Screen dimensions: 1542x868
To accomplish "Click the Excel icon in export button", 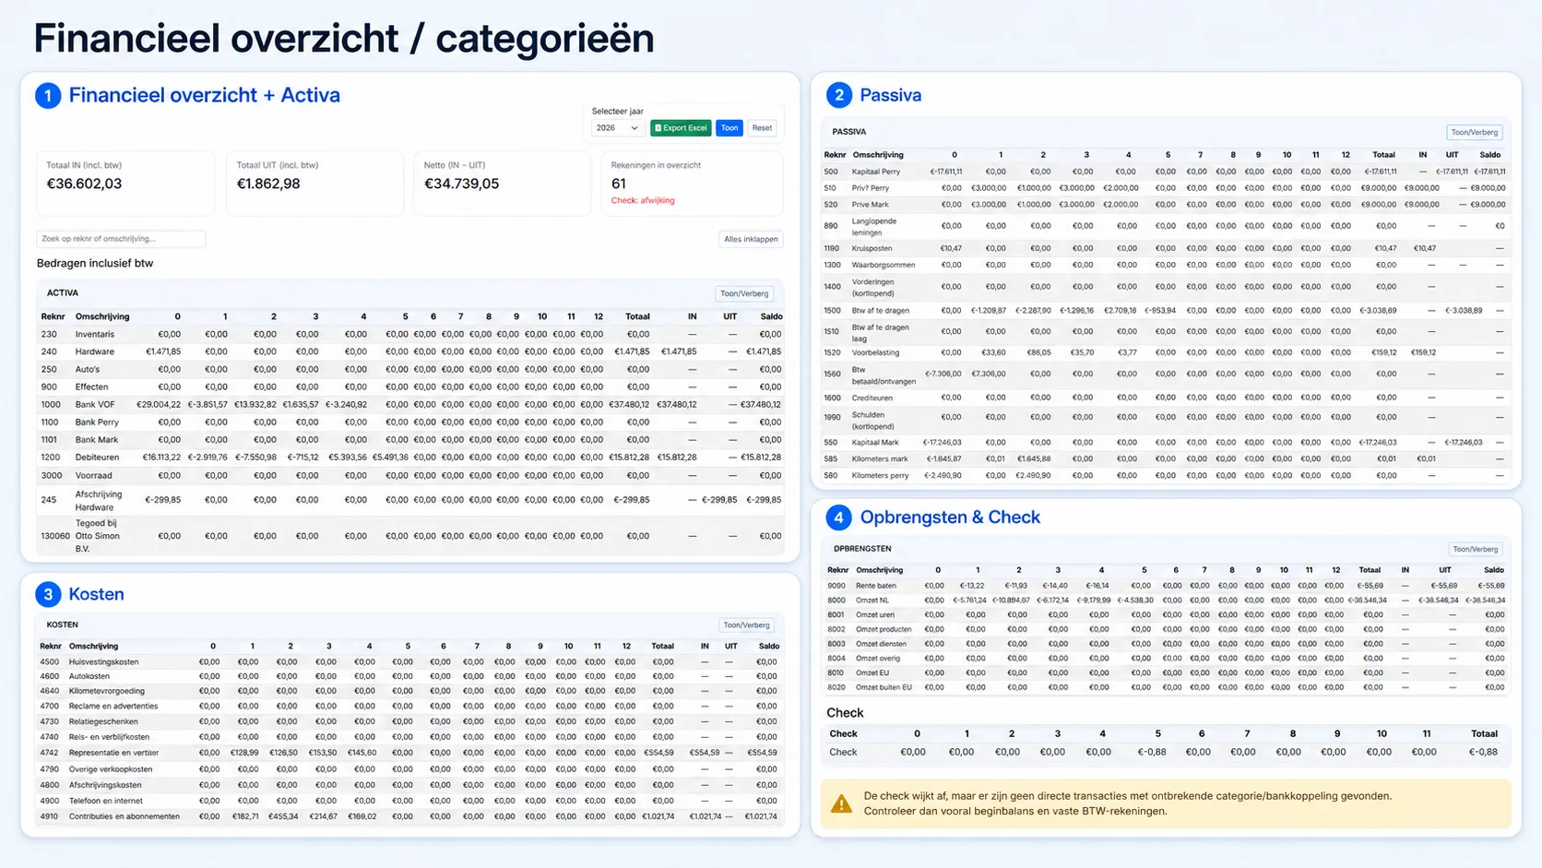I will click(x=658, y=128).
